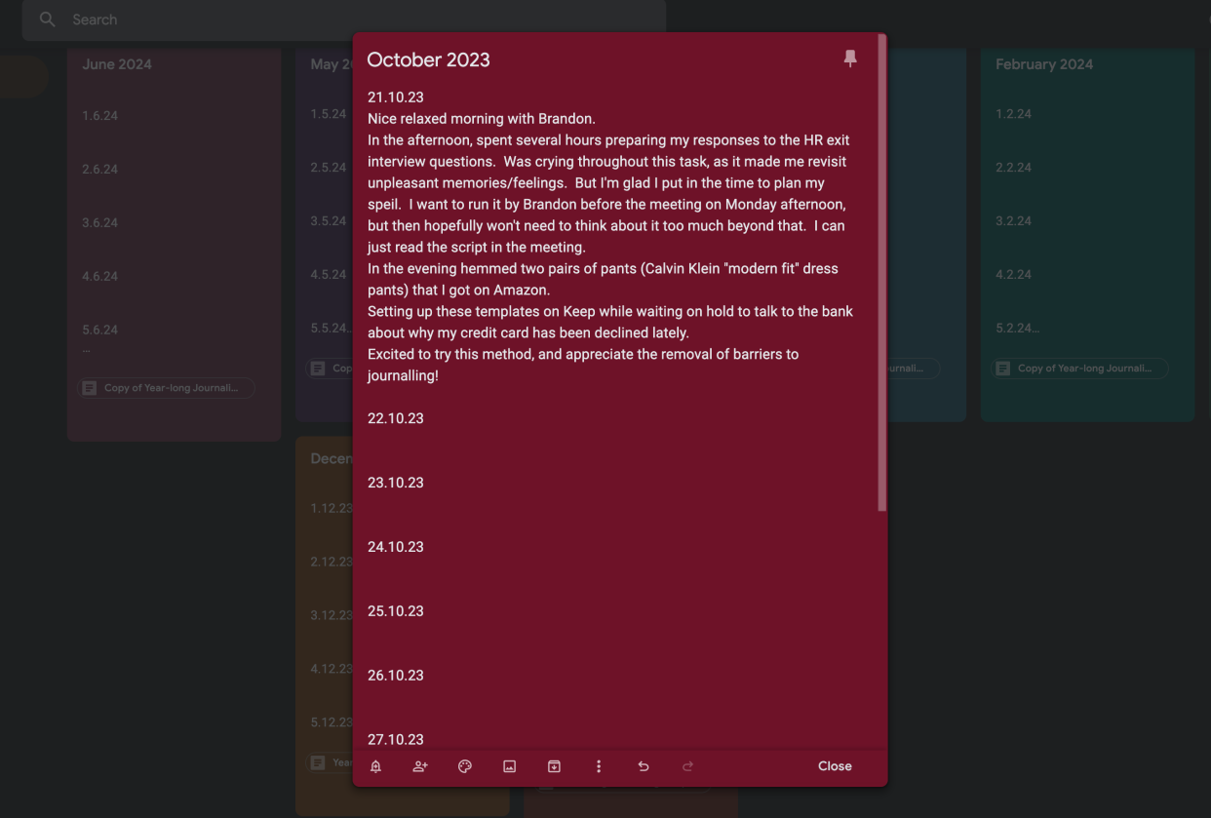Click the 26.10.23 date line
This screenshot has width=1211, height=818.
(396, 675)
